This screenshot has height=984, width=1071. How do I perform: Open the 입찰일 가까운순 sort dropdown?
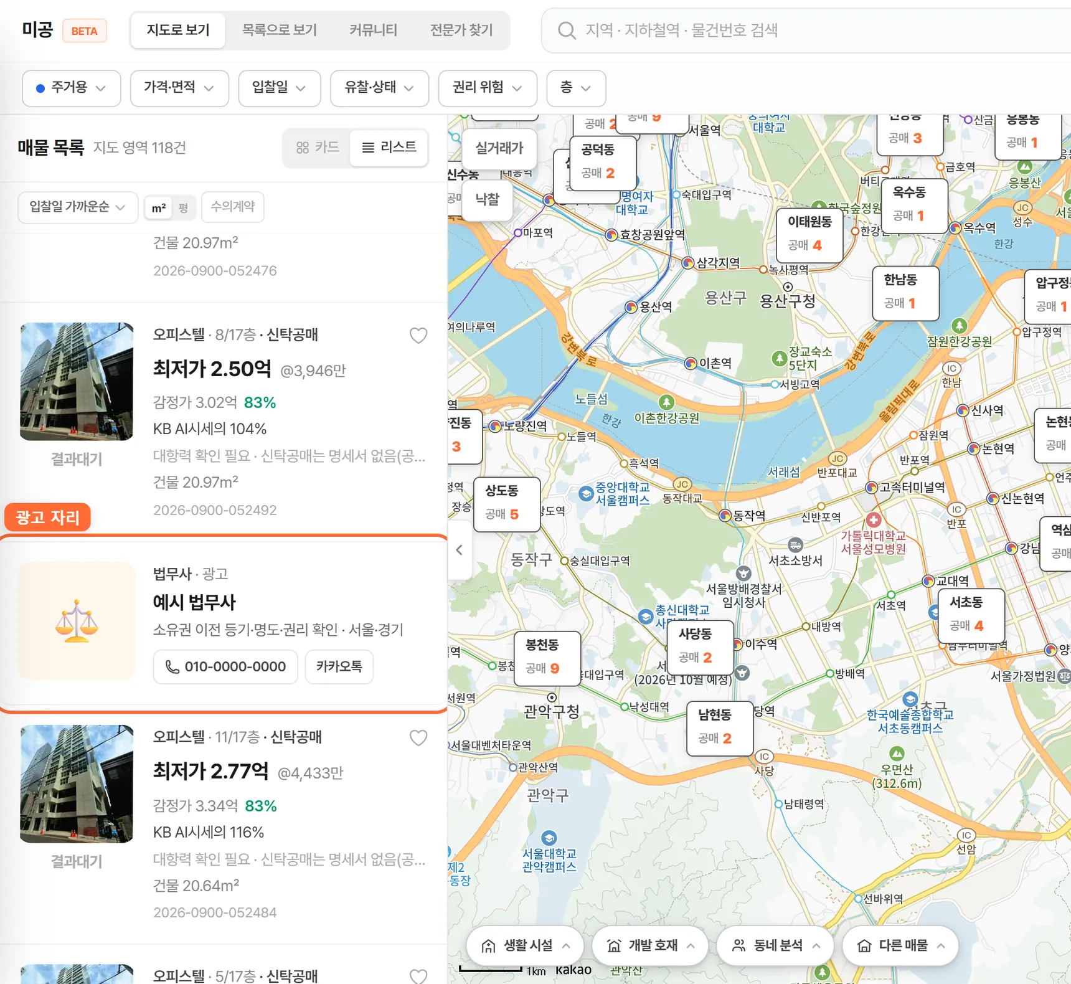(78, 207)
